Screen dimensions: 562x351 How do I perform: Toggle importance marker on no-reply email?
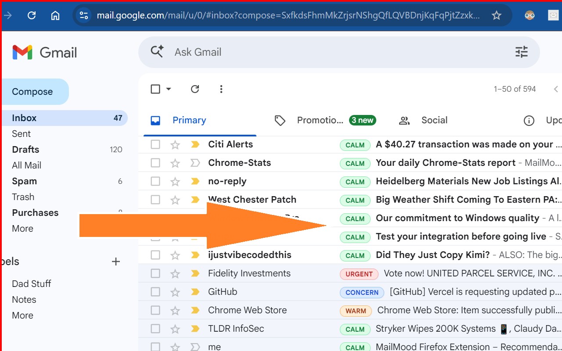[x=195, y=181]
